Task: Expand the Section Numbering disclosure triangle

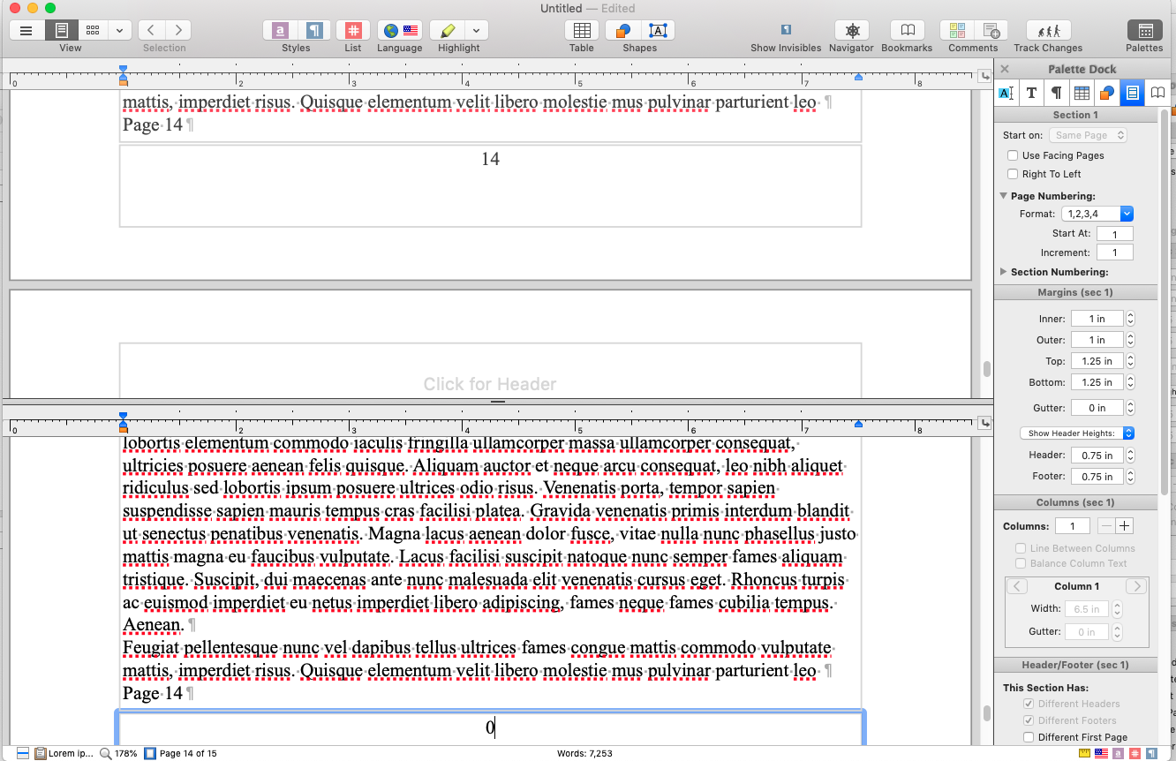Action: pos(1003,271)
